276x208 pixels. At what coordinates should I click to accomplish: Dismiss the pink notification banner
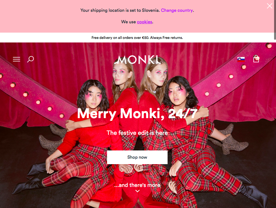pos(269,6)
